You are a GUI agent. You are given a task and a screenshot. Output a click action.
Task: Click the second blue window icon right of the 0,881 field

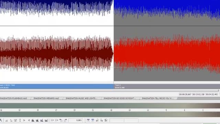[x=93, y=120]
